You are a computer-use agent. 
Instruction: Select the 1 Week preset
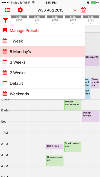(42, 41)
